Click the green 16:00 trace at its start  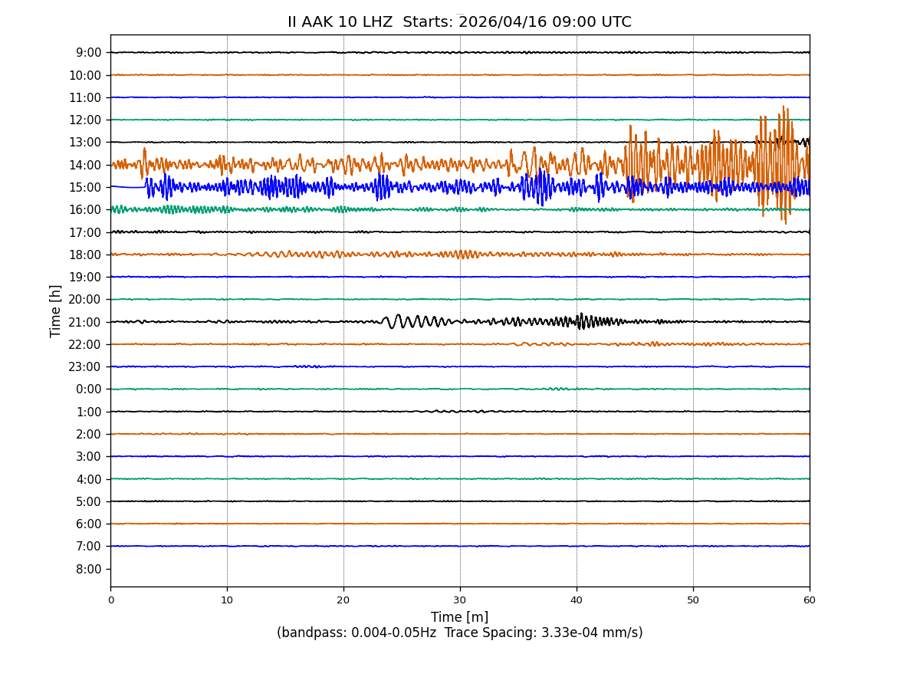115,209
